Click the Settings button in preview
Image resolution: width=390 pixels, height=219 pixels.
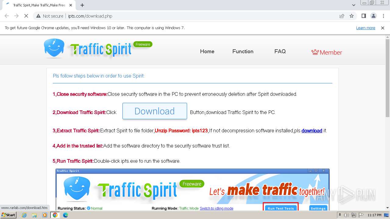coord(318,208)
